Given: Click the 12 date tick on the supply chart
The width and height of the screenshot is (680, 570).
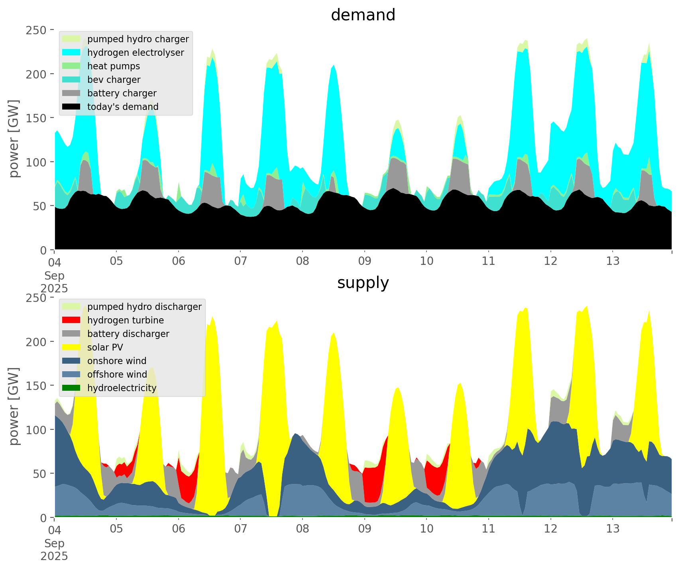Looking at the screenshot, I should coord(550,529).
